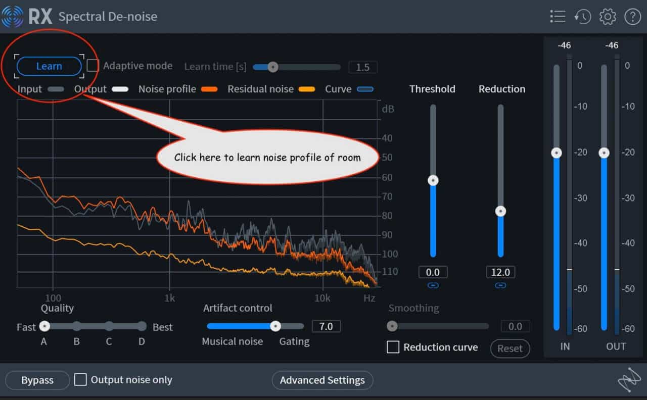
Task: Enable Adaptive mode checkbox
Action: click(93, 66)
